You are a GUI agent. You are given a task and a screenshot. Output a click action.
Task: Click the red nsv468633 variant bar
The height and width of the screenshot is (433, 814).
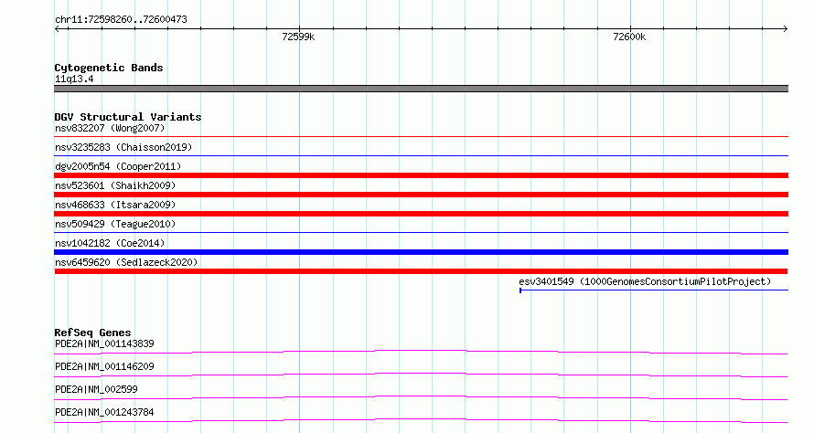(421, 214)
